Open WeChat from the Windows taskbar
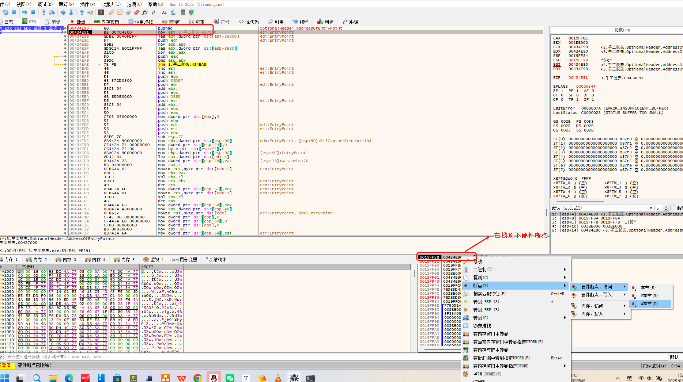The height and width of the screenshot is (382, 683). click(x=230, y=378)
